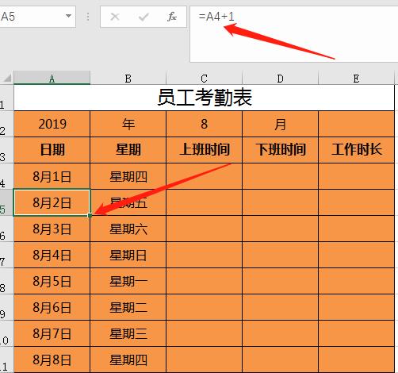Screen dimensions: 398x373
Task: Click the cell 8月5日
Action: (x=52, y=281)
